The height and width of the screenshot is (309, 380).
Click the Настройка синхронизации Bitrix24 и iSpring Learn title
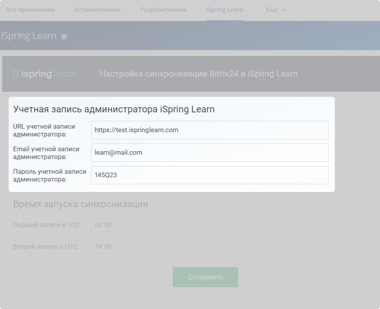point(198,74)
